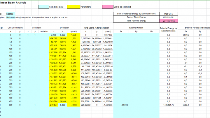Click the 'Mz' column header
The height and width of the screenshot is (118, 210).
[152, 31]
